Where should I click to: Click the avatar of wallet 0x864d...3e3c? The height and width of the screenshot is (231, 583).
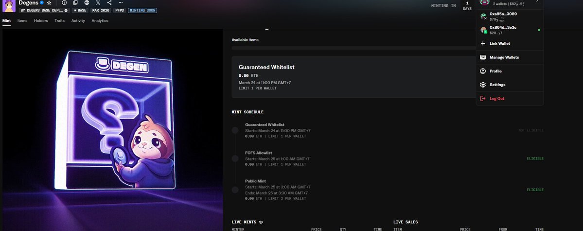(x=483, y=30)
